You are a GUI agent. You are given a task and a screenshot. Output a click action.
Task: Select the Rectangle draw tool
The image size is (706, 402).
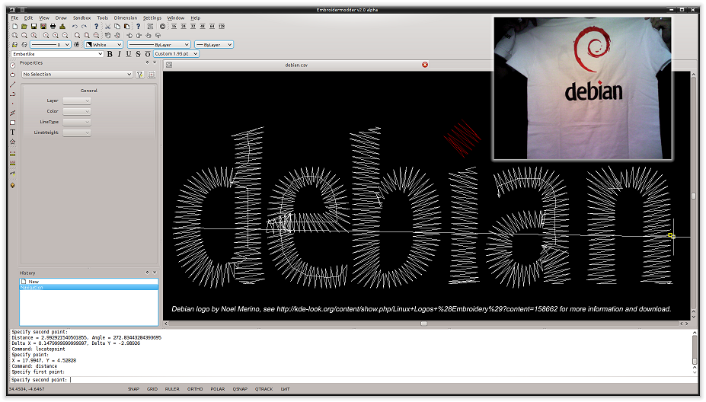[x=13, y=123]
